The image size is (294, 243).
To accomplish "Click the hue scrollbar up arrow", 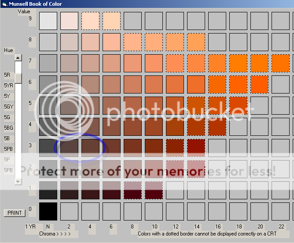I will pyautogui.click(x=18, y=57).
